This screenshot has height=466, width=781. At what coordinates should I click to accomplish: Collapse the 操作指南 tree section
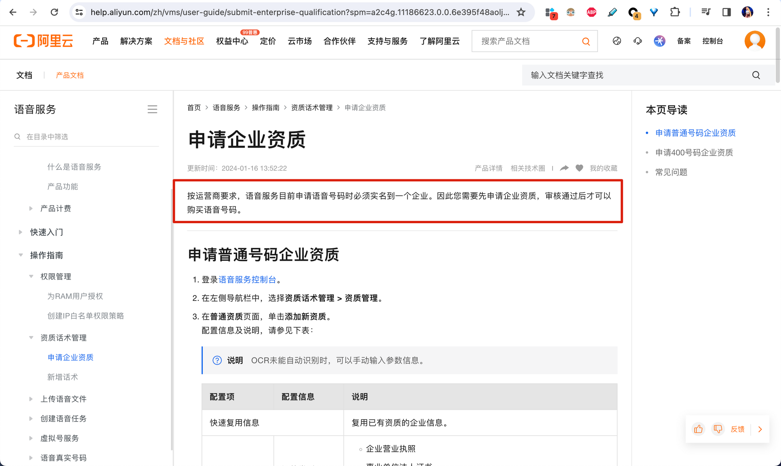21,255
